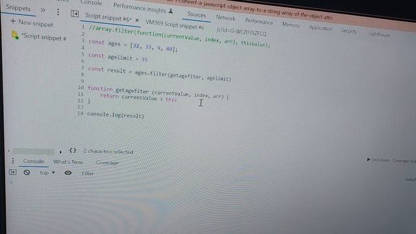Toggle the console sidebar icon

[12, 172]
